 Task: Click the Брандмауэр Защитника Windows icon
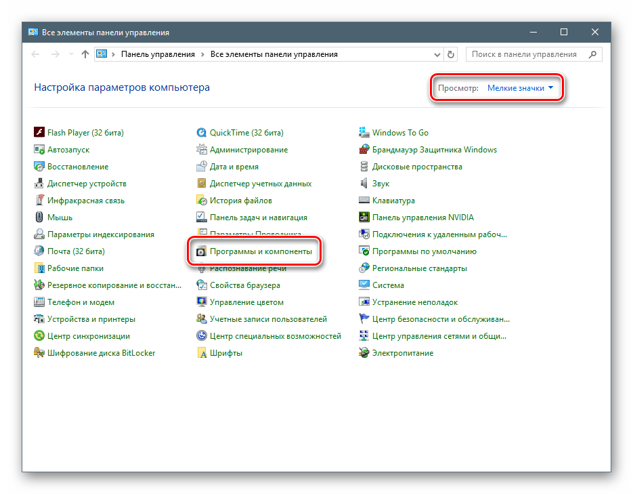[x=364, y=150]
